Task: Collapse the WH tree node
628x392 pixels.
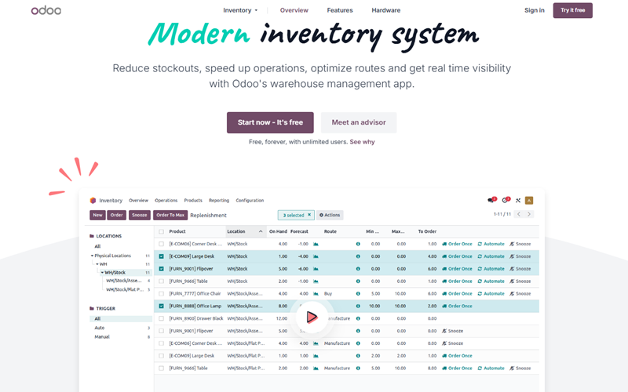Action: click(97, 264)
